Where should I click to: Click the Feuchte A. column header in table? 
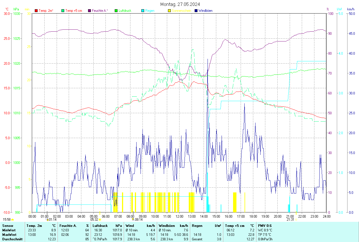coord(68,226)
